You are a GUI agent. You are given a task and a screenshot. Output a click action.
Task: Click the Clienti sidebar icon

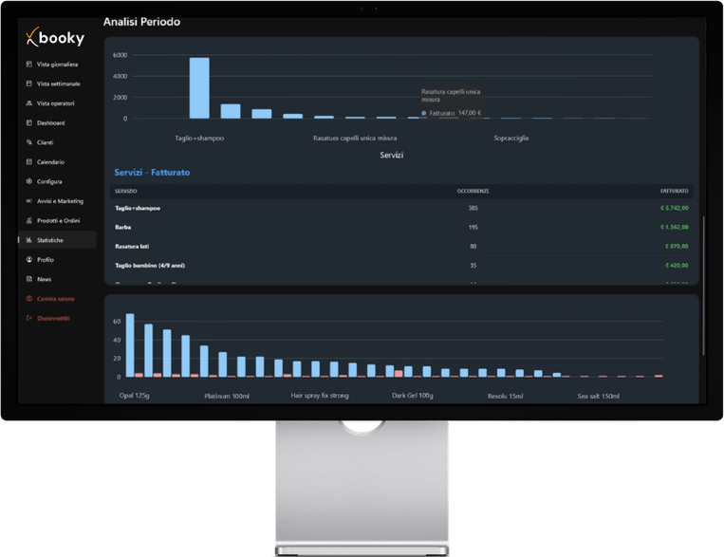29,142
